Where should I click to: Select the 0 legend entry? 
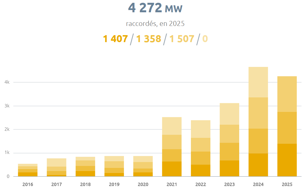205,39
